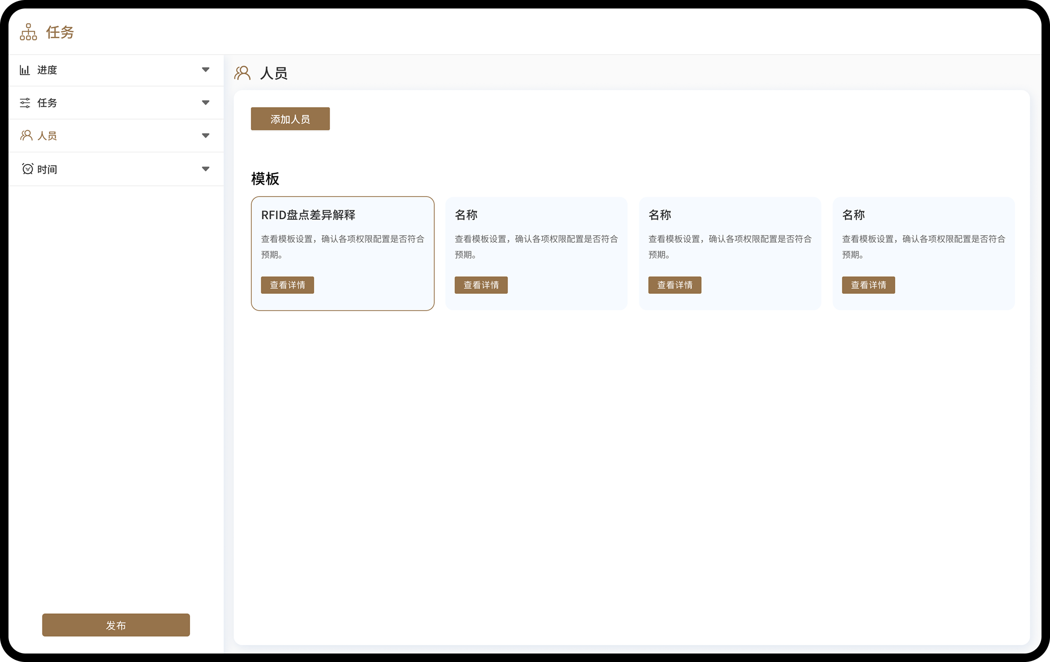Image resolution: width=1050 pixels, height=662 pixels.
Task: Expand the 时间 dropdown arrow
Action: (206, 169)
